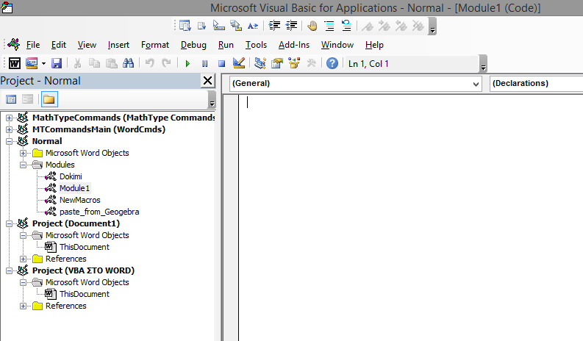Select the paste_from_Geogebra module
The width and height of the screenshot is (583, 341).
pyautogui.click(x=99, y=212)
